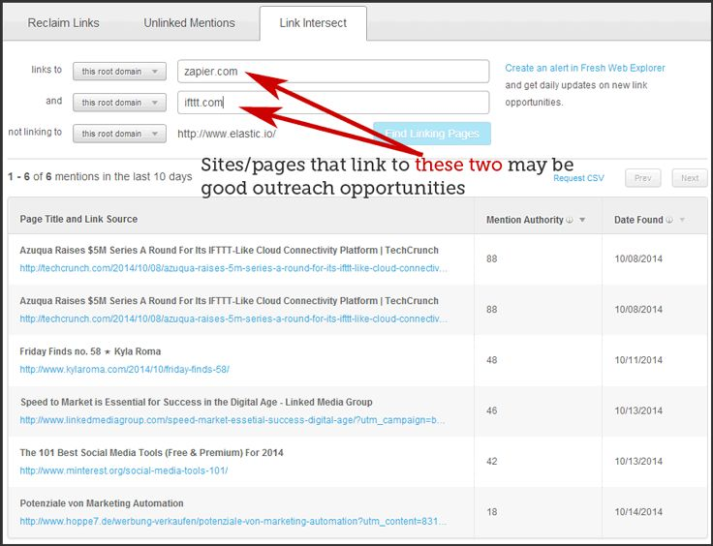Click the Mention Authority info icon
The image size is (713, 546).
click(x=571, y=220)
